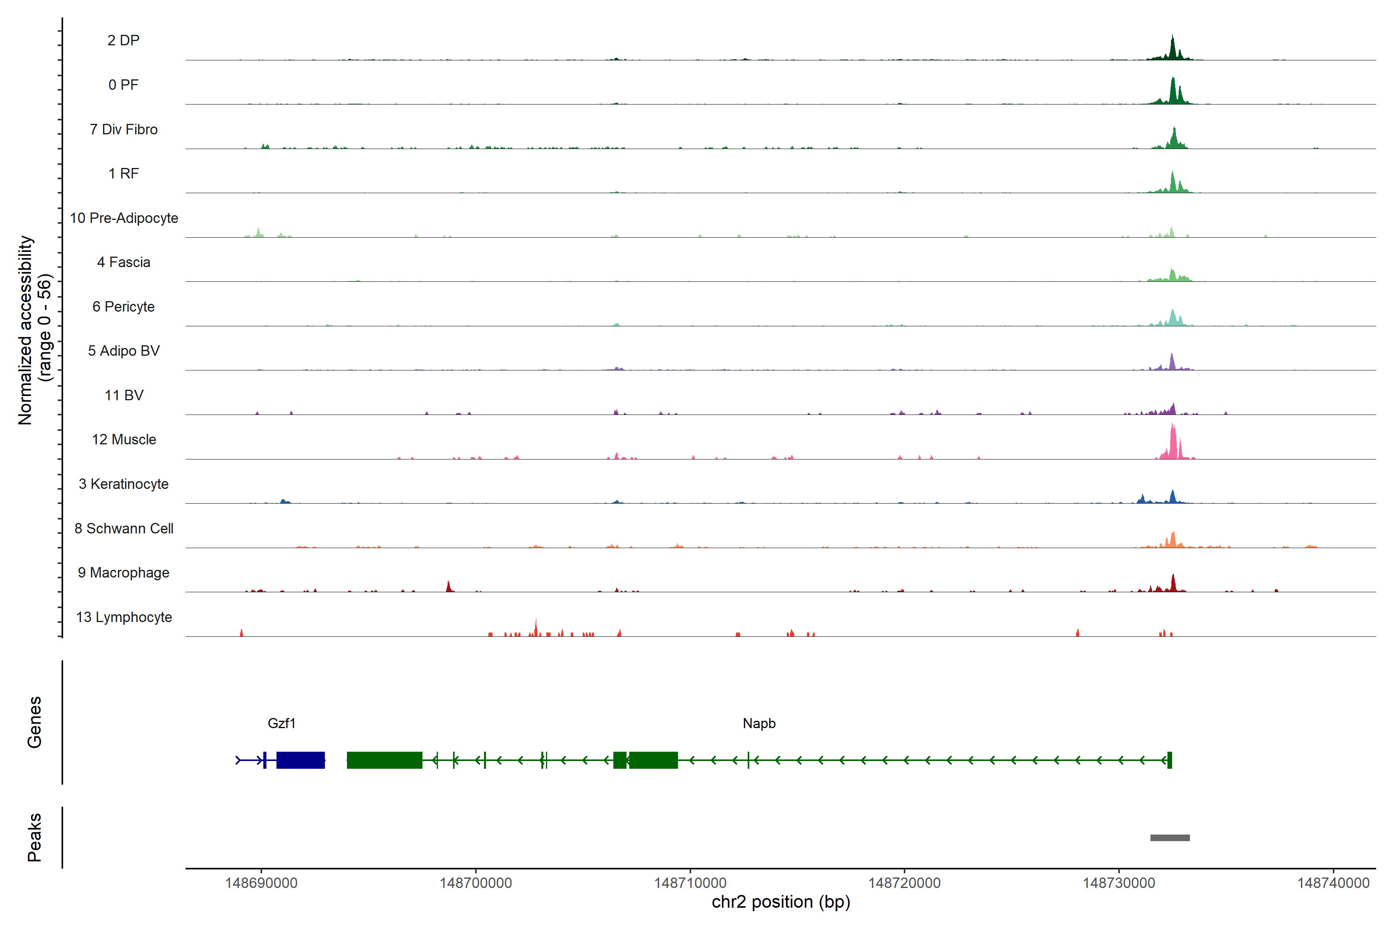Image resolution: width=1394 pixels, height=929 pixels.
Task: Click the Peaks panel label
Action: pyautogui.click(x=34, y=837)
